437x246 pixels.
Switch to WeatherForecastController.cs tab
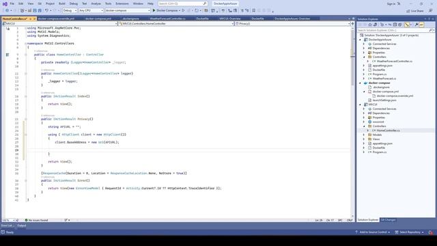(x=167, y=18)
